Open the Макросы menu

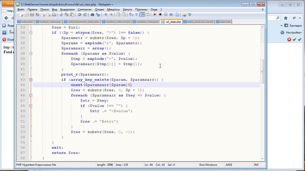click(113, 9)
